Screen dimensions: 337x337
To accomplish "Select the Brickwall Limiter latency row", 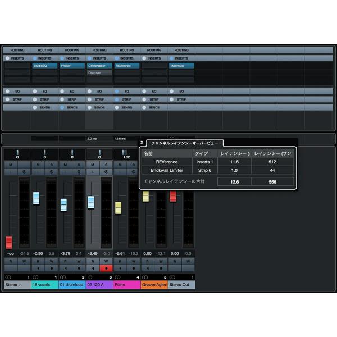I will pyautogui.click(x=218, y=170).
